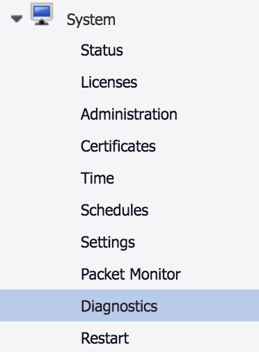Select the System parent node label
The width and height of the screenshot is (259, 352).
[x=91, y=20]
